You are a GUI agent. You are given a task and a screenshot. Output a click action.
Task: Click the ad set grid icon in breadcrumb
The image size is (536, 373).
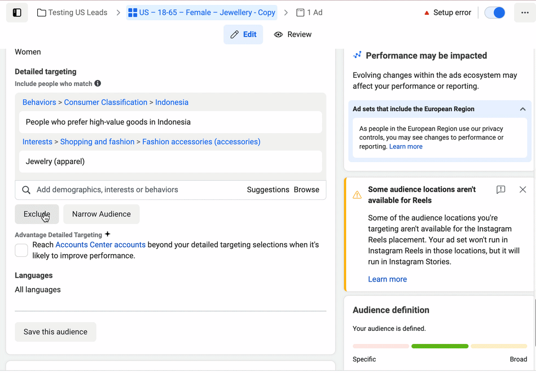coord(132,13)
